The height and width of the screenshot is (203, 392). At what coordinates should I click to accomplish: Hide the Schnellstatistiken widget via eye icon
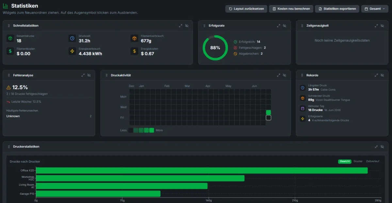pyautogui.click(x=187, y=25)
